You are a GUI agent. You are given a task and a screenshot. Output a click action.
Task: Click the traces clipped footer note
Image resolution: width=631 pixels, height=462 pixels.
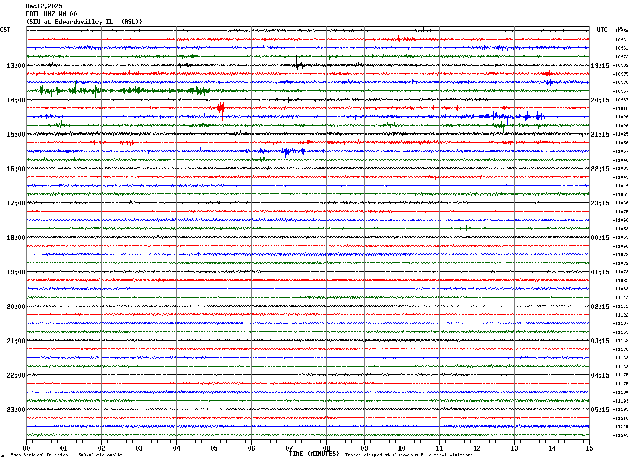pyautogui.click(x=409, y=455)
